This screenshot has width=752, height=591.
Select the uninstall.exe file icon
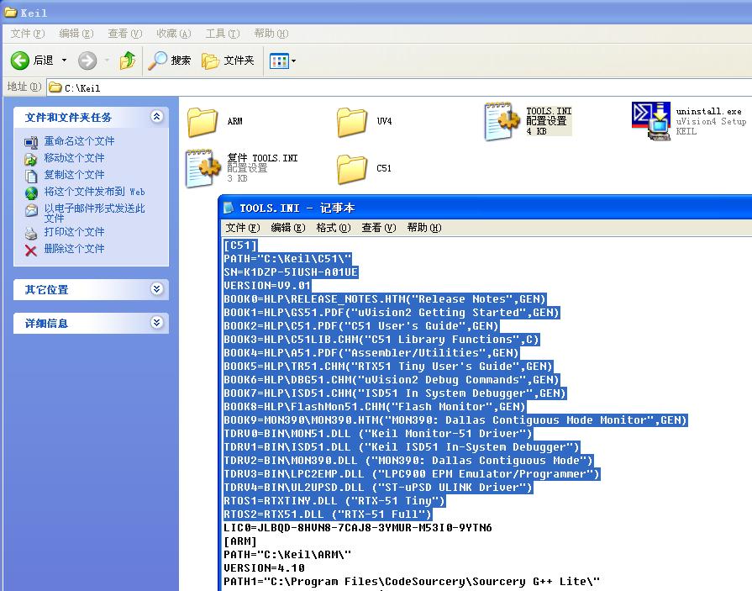click(651, 121)
